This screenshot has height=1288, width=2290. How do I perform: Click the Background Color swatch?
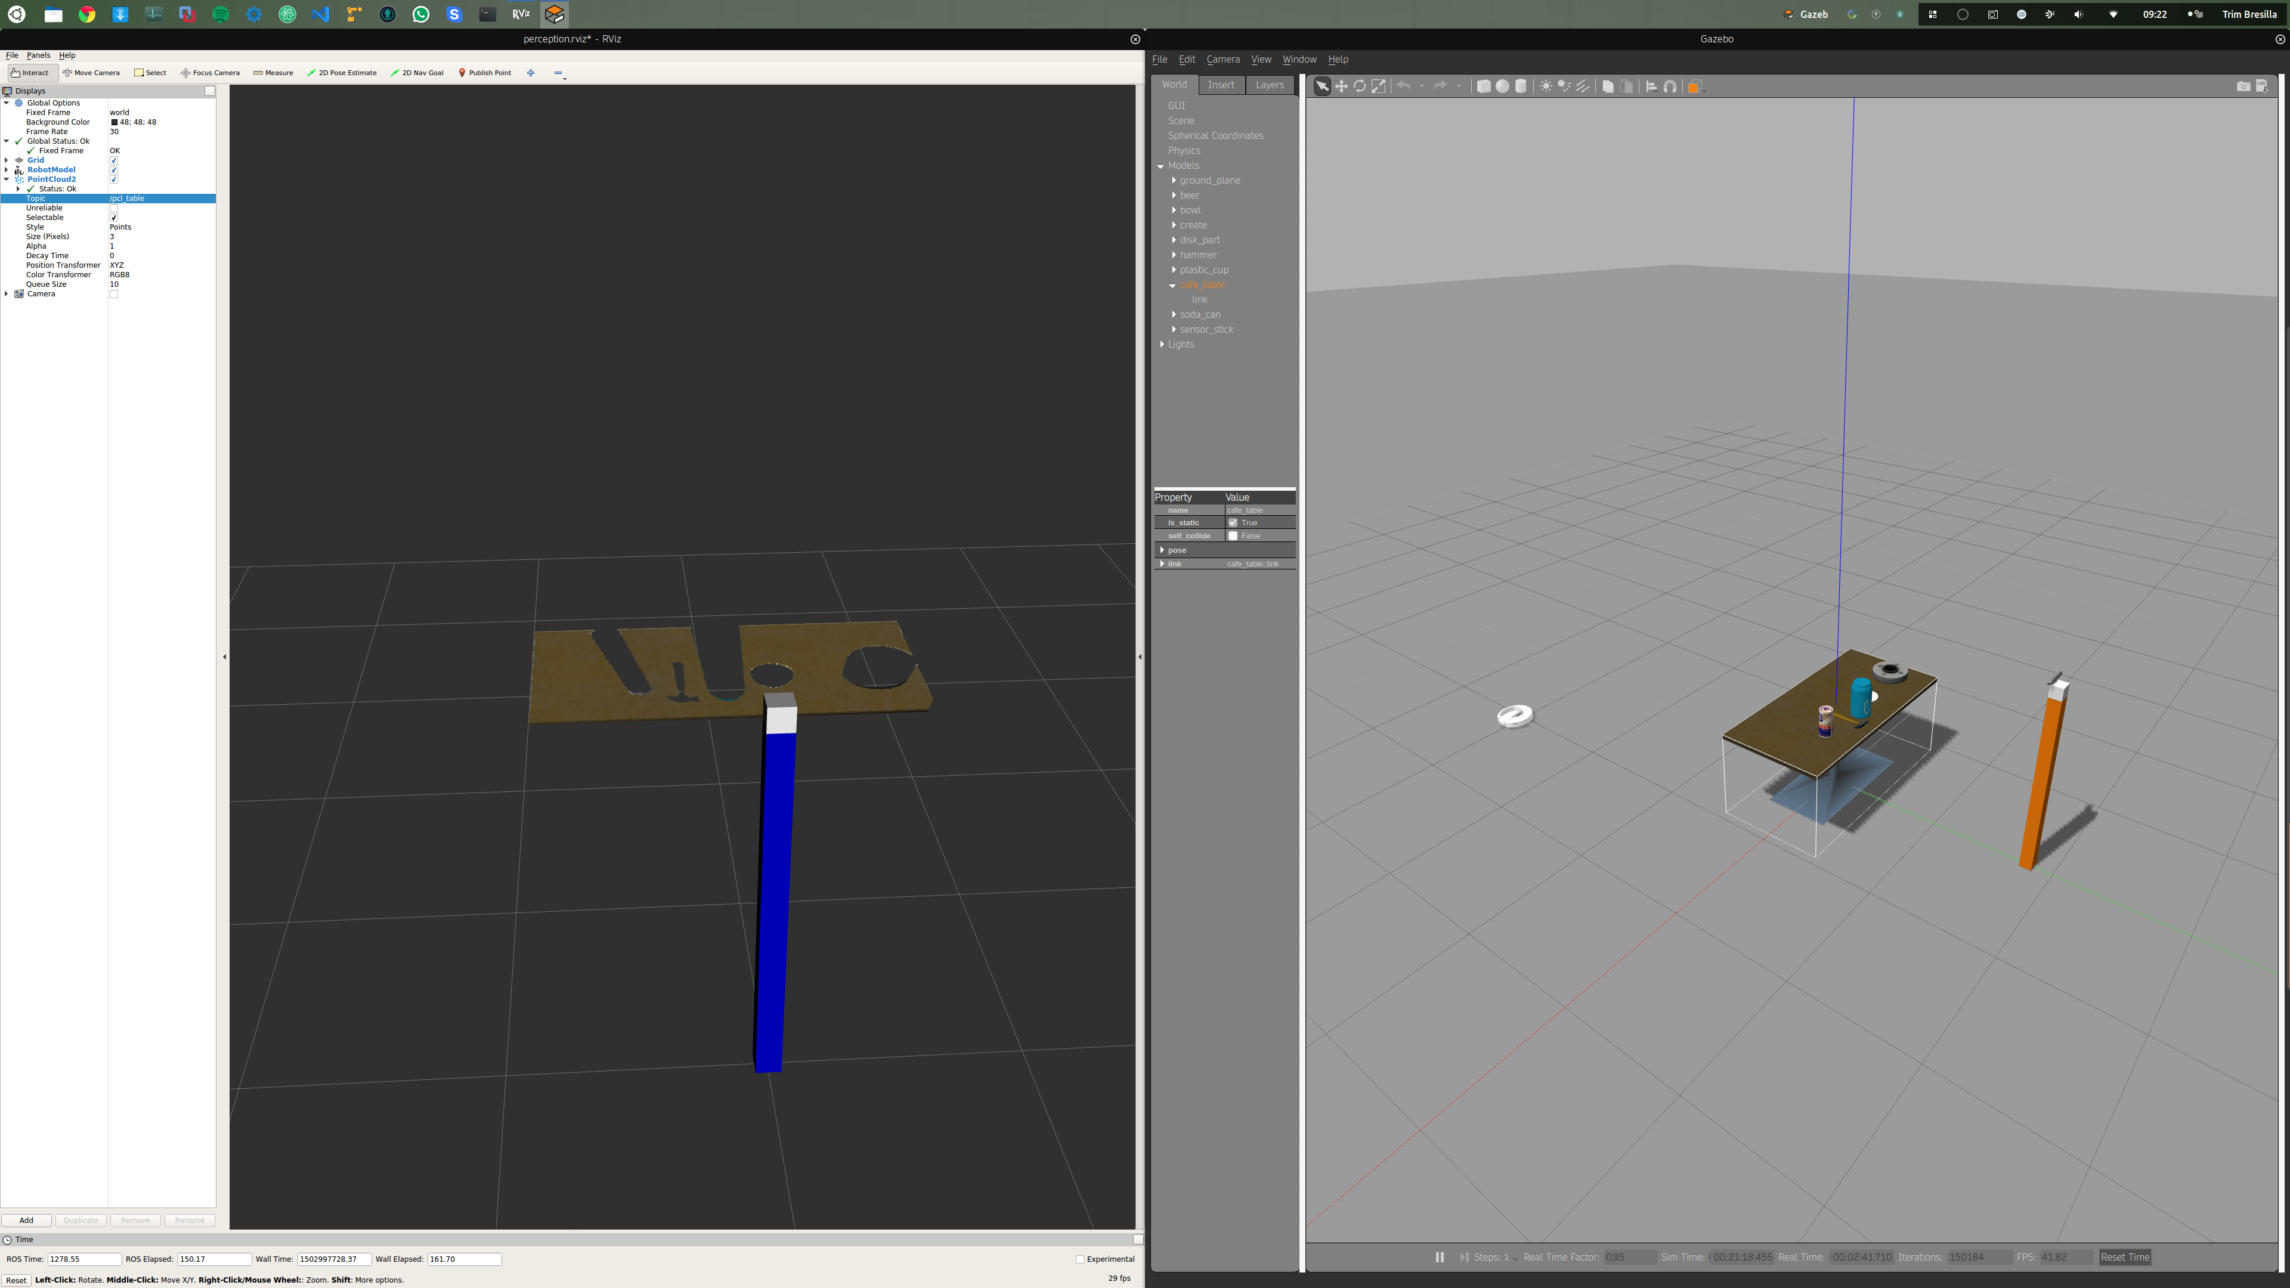114,122
